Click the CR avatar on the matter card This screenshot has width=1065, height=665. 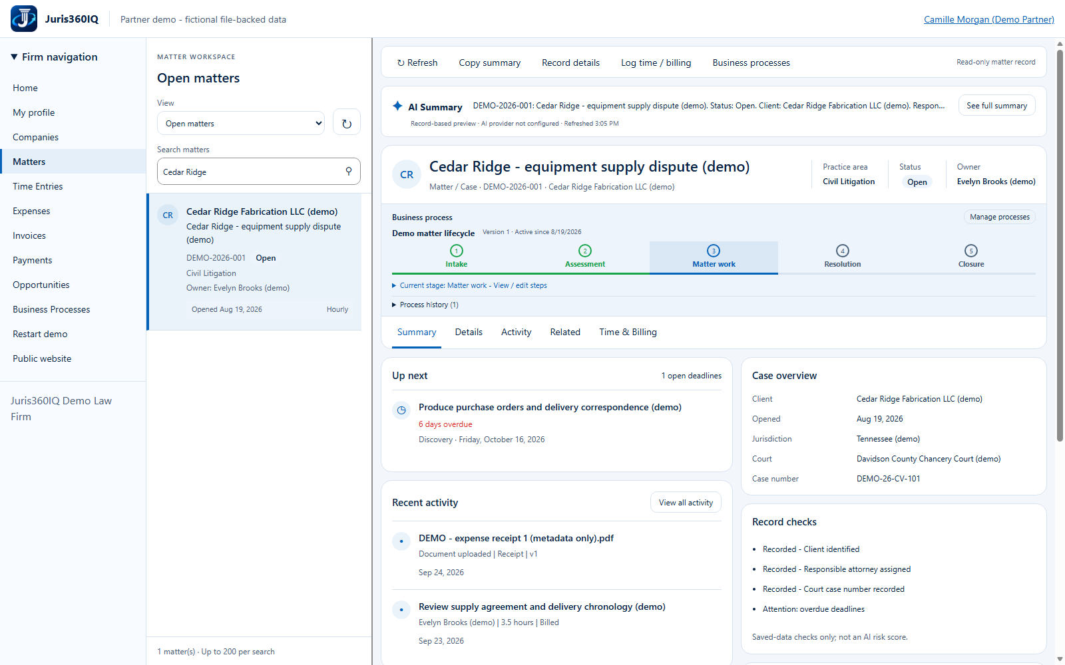168,215
